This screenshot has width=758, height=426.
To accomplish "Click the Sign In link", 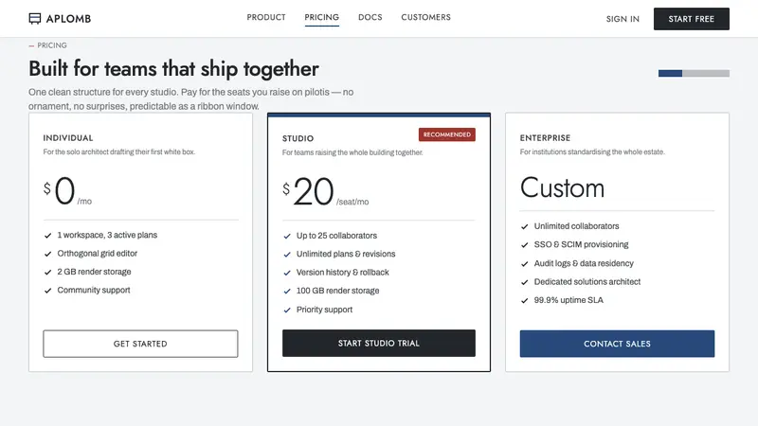I will 623,19.
